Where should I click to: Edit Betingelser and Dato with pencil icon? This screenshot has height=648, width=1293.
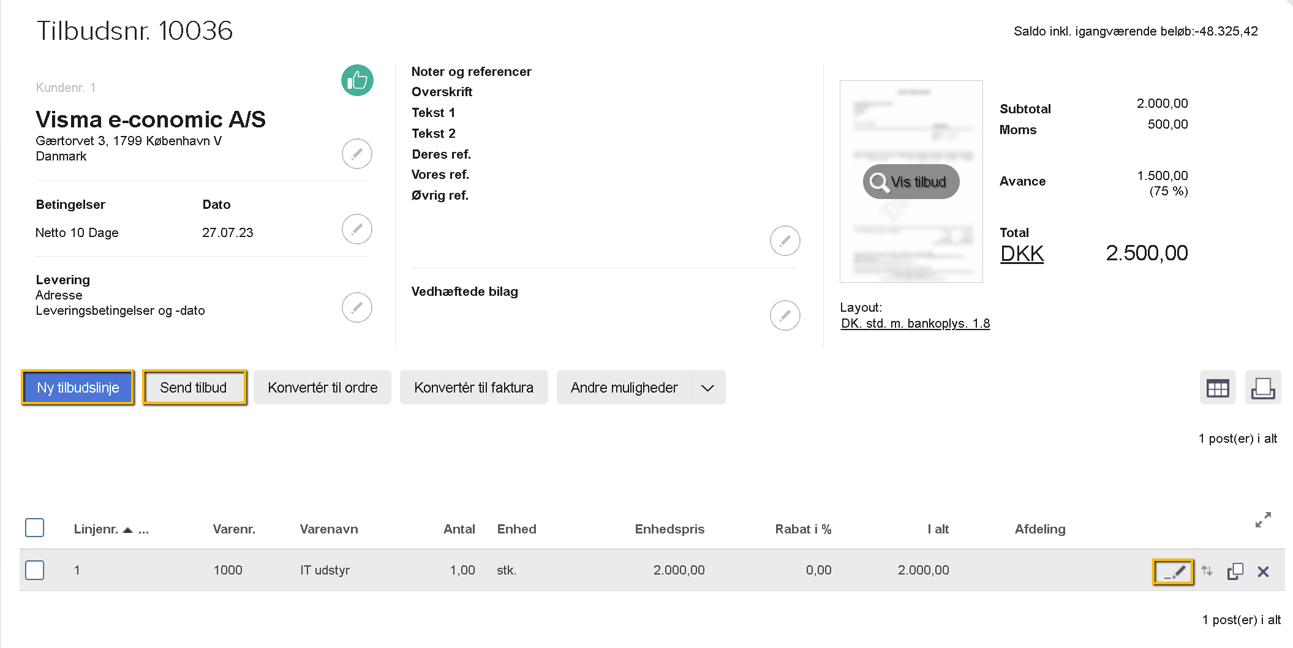point(356,229)
